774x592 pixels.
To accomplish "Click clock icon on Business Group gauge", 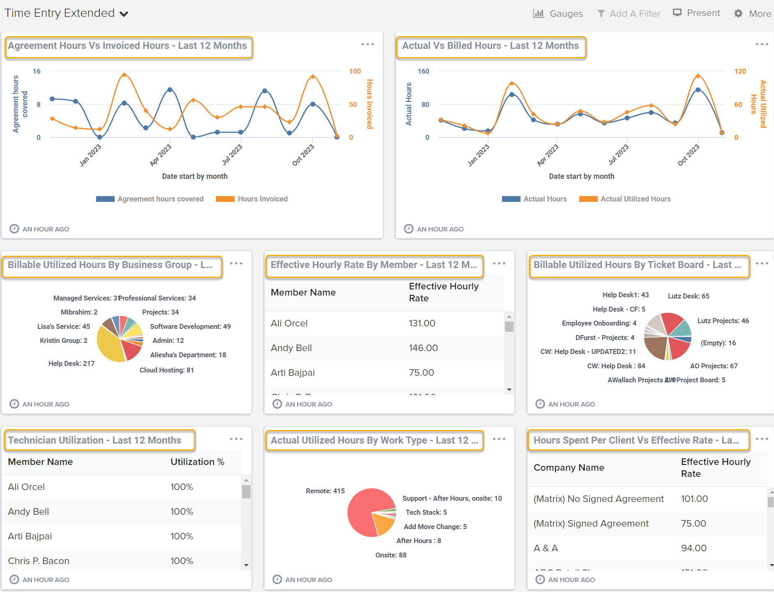I will point(14,404).
